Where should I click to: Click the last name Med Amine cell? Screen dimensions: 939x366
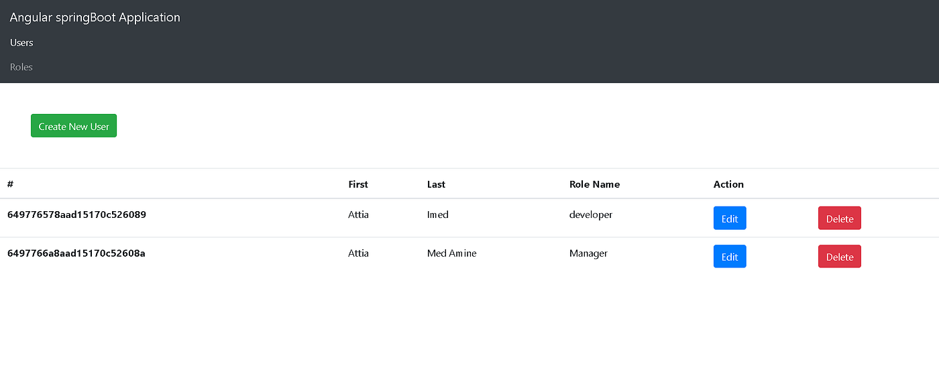[451, 253]
